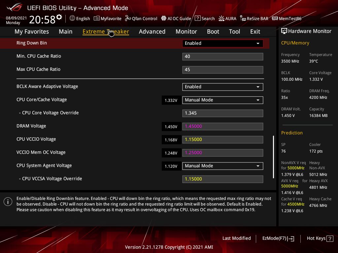Click the EzMode exit arrow icon
This screenshot has height=253, width=338.
pos(291,239)
